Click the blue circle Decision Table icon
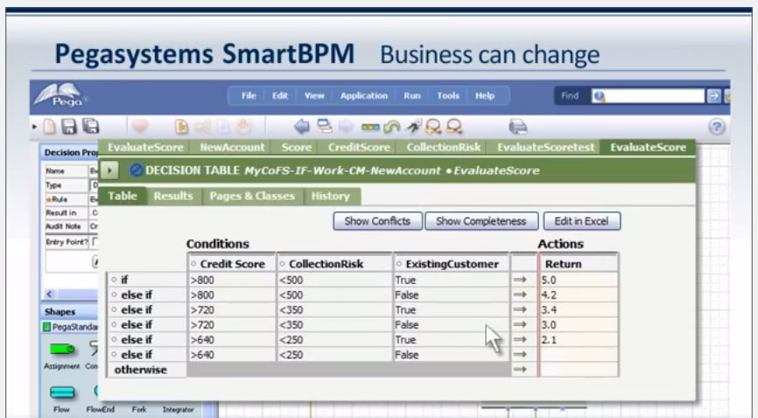Screen dimensions: 758x418 [137, 170]
